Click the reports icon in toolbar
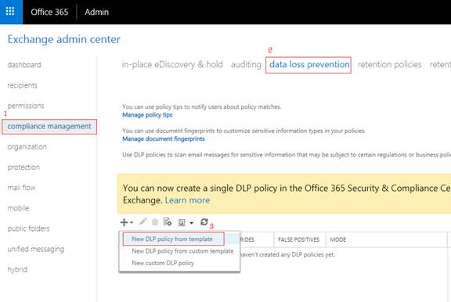 pyautogui.click(x=182, y=222)
